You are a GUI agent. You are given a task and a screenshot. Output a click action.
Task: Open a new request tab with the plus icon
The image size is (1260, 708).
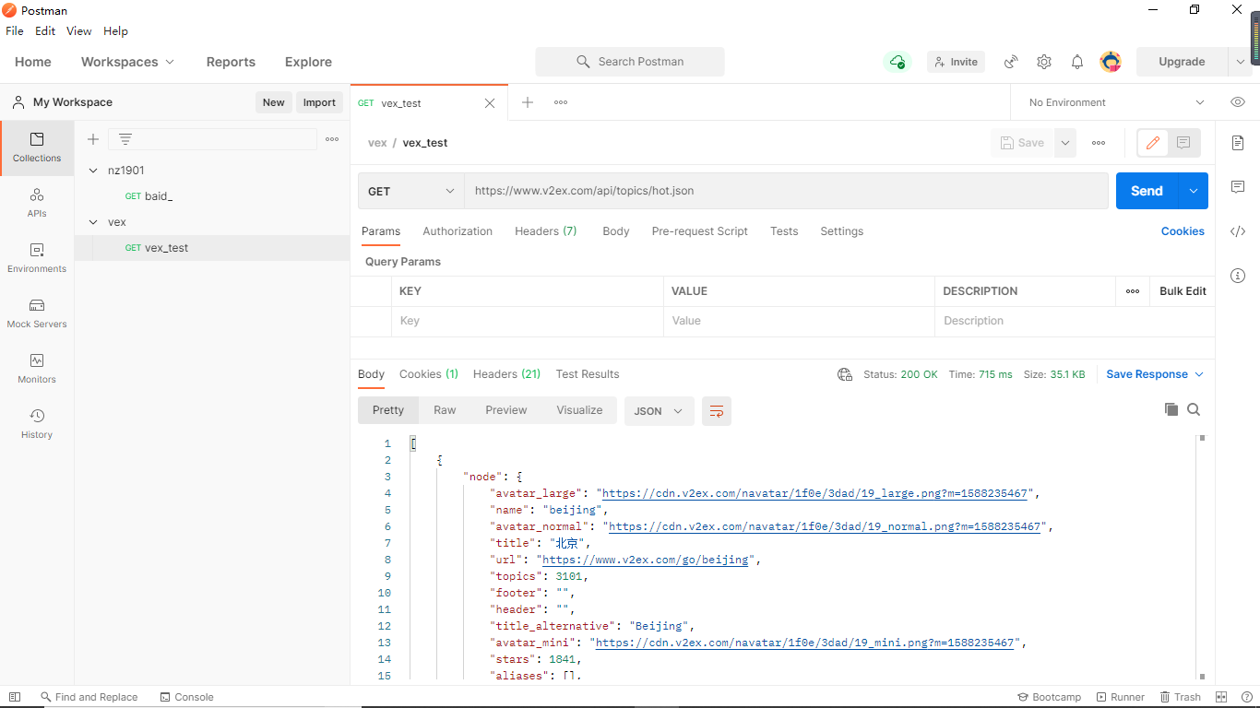(x=528, y=102)
